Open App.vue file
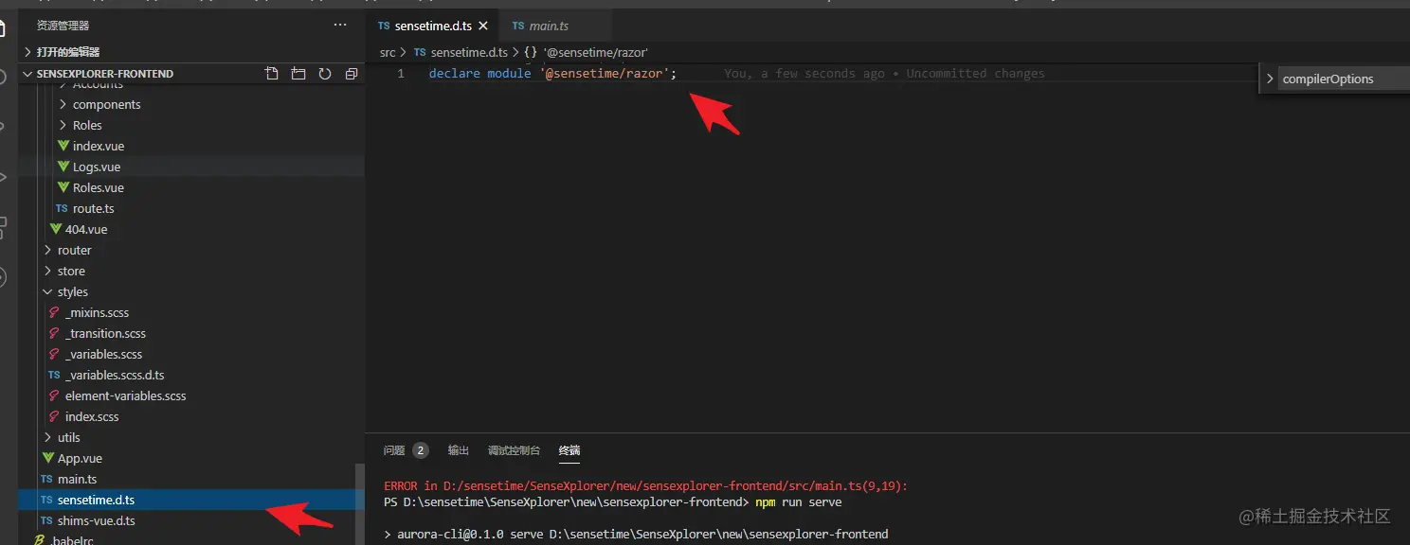This screenshot has height=545, width=1410. [191, 458]
